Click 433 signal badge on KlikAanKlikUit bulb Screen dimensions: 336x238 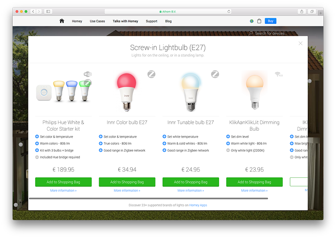click(x=279, y=74)
